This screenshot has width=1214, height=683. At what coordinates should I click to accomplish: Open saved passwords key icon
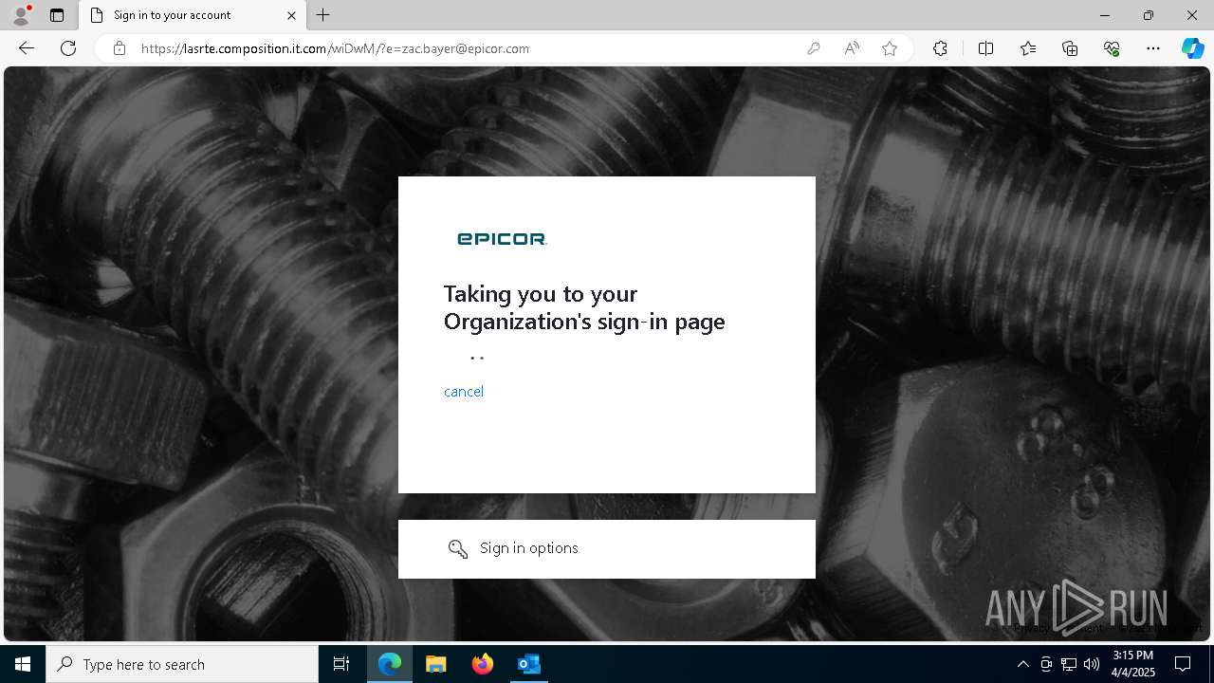813,48
